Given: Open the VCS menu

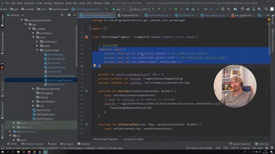Looking at the screenshot, I should point(89,3).
